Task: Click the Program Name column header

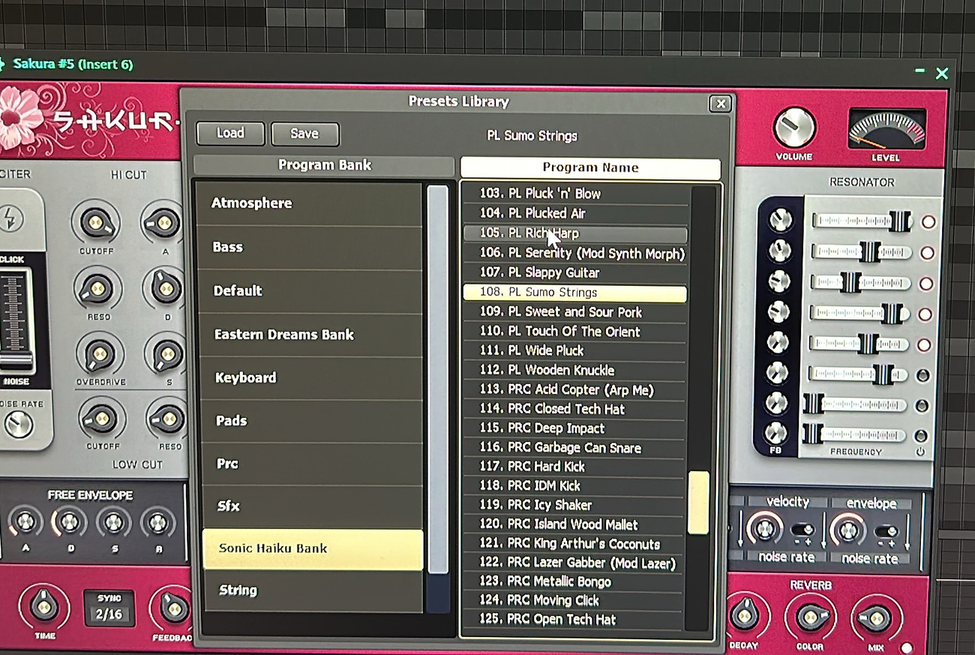Action: point(590,168)
